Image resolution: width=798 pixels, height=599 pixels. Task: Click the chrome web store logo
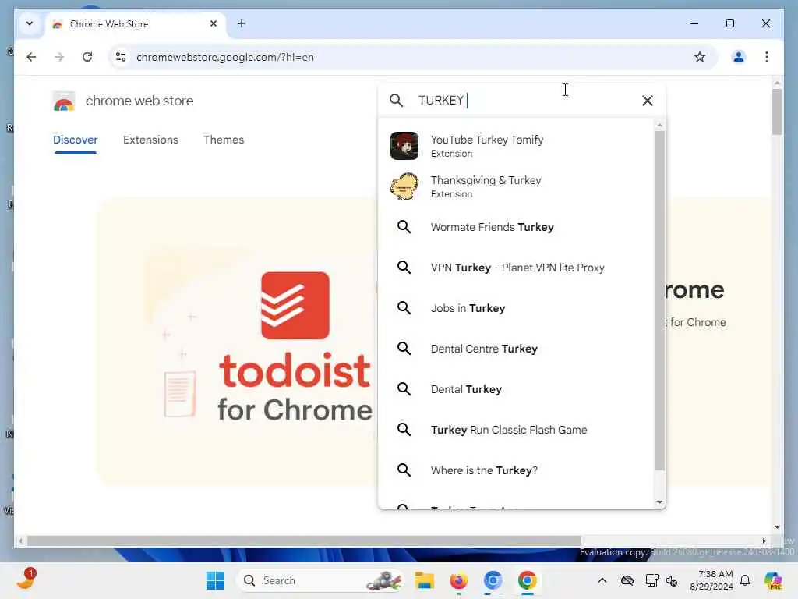point(64,101)
